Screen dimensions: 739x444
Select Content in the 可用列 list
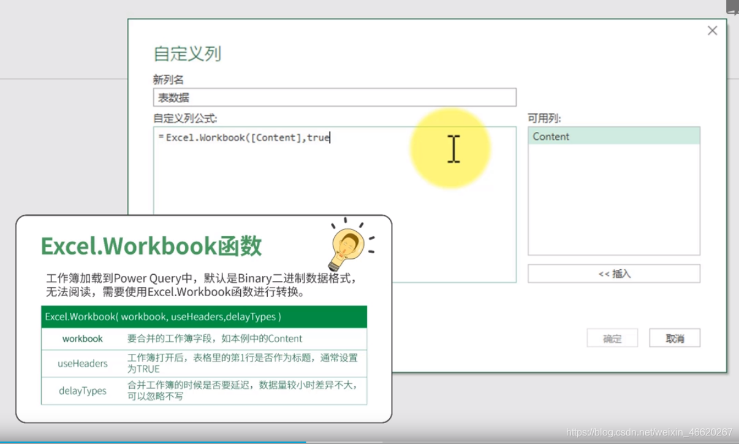[614, 136]
